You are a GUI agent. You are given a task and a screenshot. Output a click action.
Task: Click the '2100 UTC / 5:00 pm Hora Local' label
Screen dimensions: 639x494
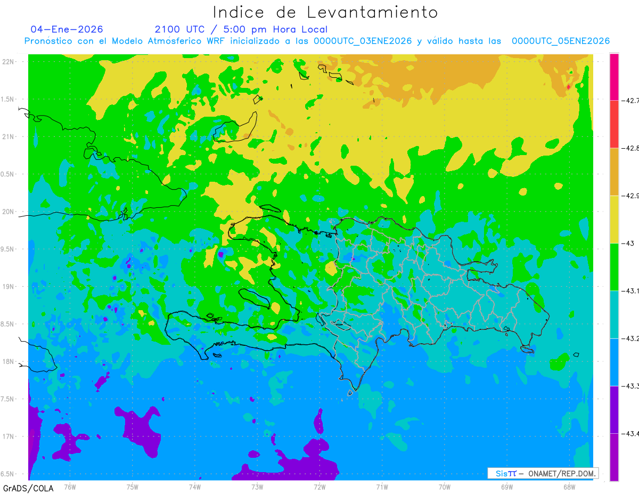(241, 29)
